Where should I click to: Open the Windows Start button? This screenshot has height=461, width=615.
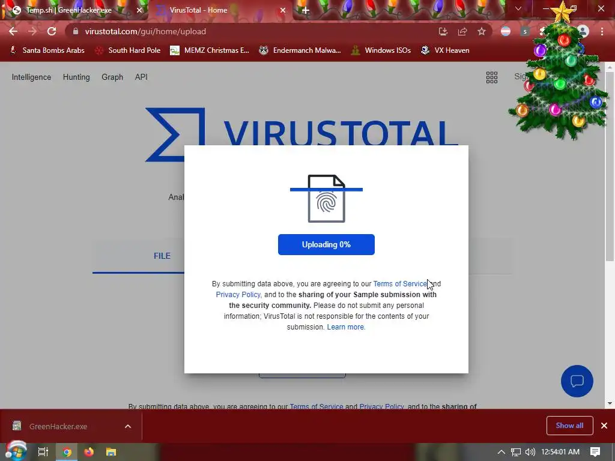coord(16,452)
